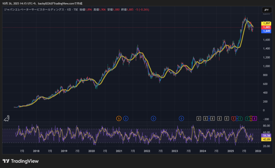Open the JPY currency selector
The width and height of the screenshot is (275, 168).
tap(266, 10)
